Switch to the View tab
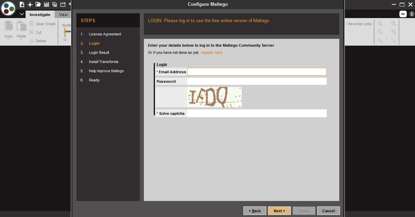415x217 pixels. tap(63, 15)
